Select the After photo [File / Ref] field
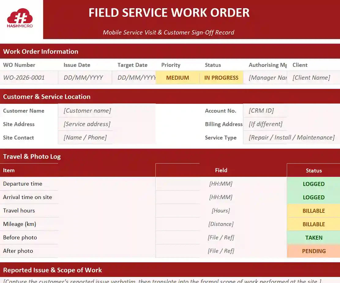This screenshot has width=340, height=283. pyautogui.click(x=221, y=251)
